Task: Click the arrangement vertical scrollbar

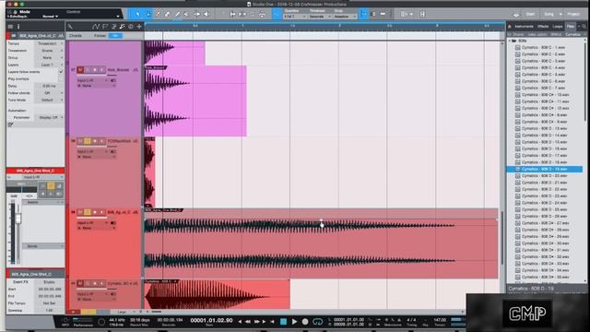Action: point(502,237)
